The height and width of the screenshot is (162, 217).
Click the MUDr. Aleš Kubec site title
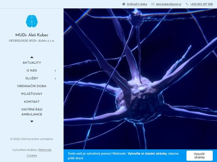(x=32, y=35)
